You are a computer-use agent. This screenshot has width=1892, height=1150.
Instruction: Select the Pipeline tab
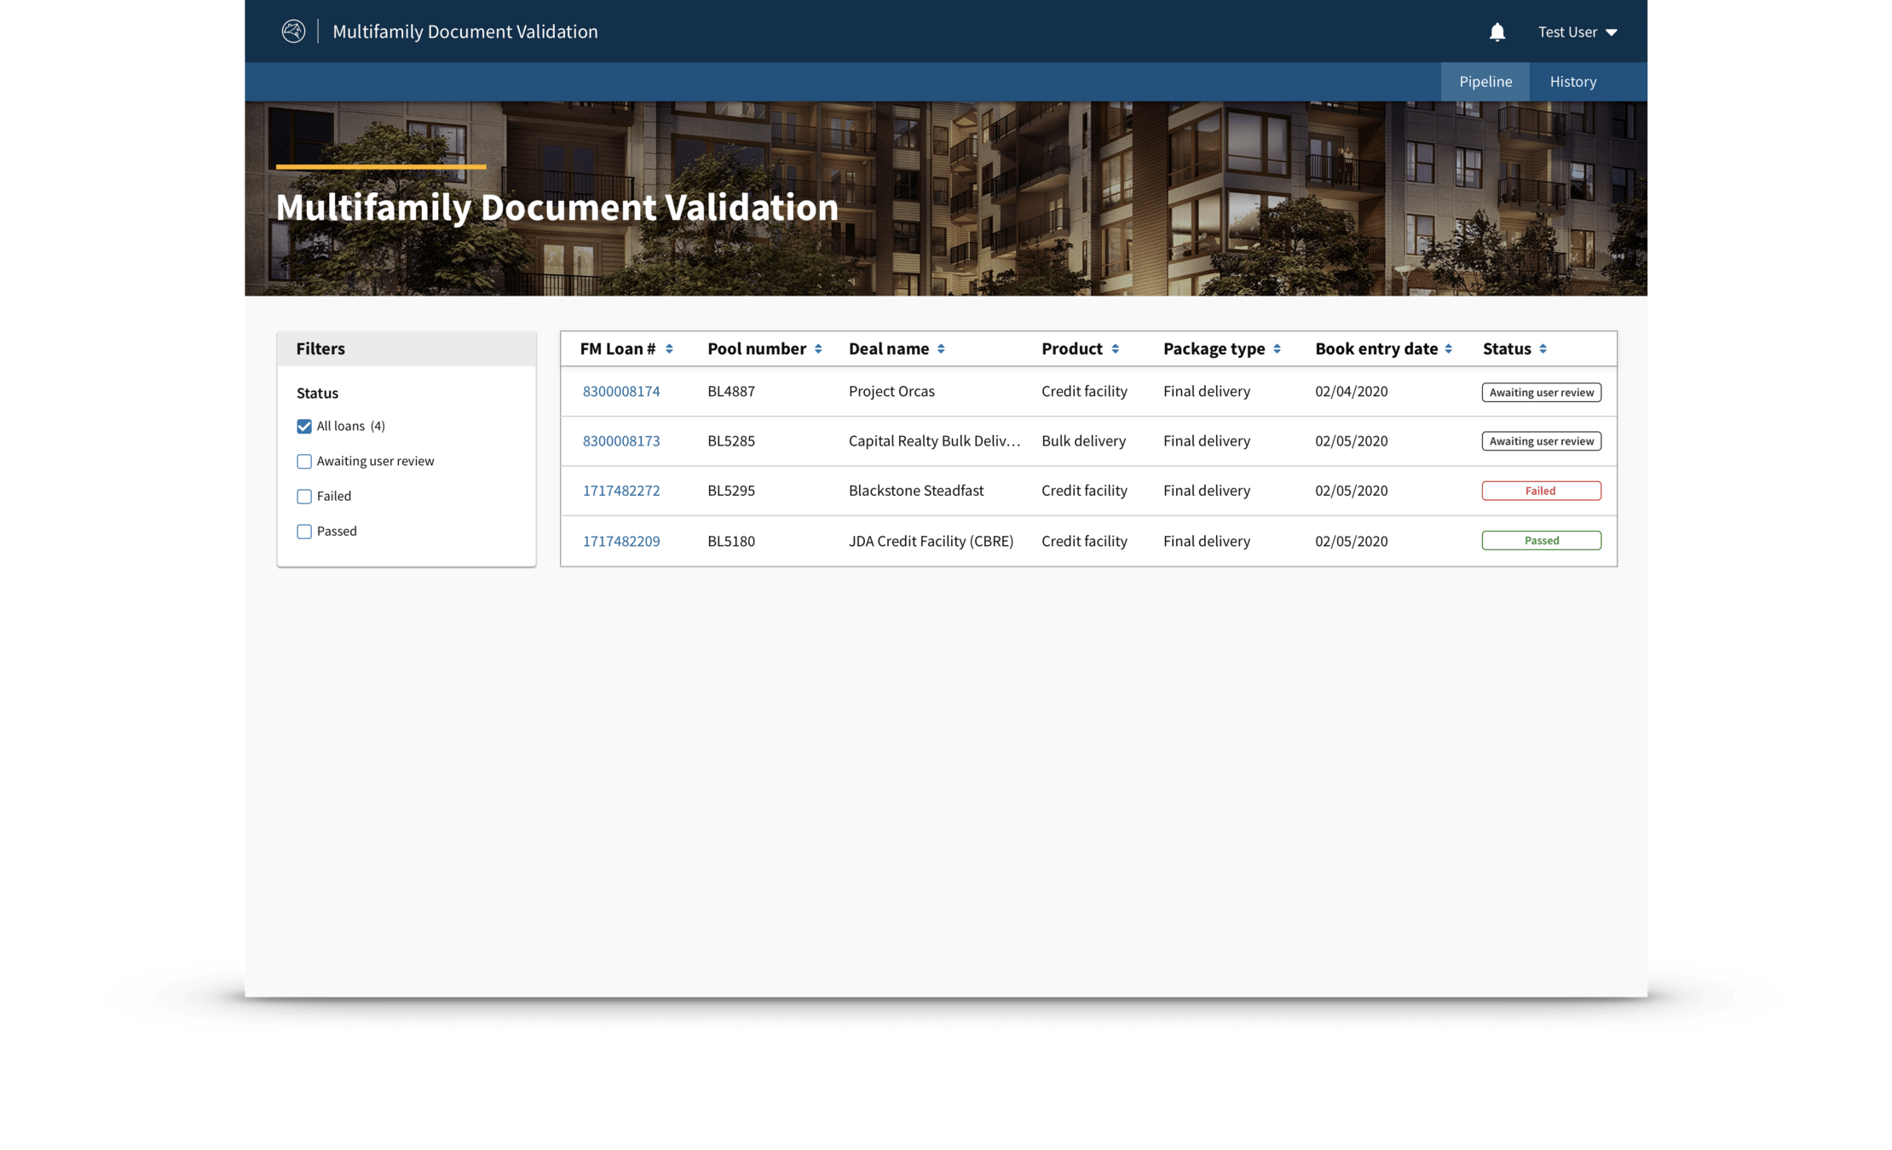(x=1485, y=82)
